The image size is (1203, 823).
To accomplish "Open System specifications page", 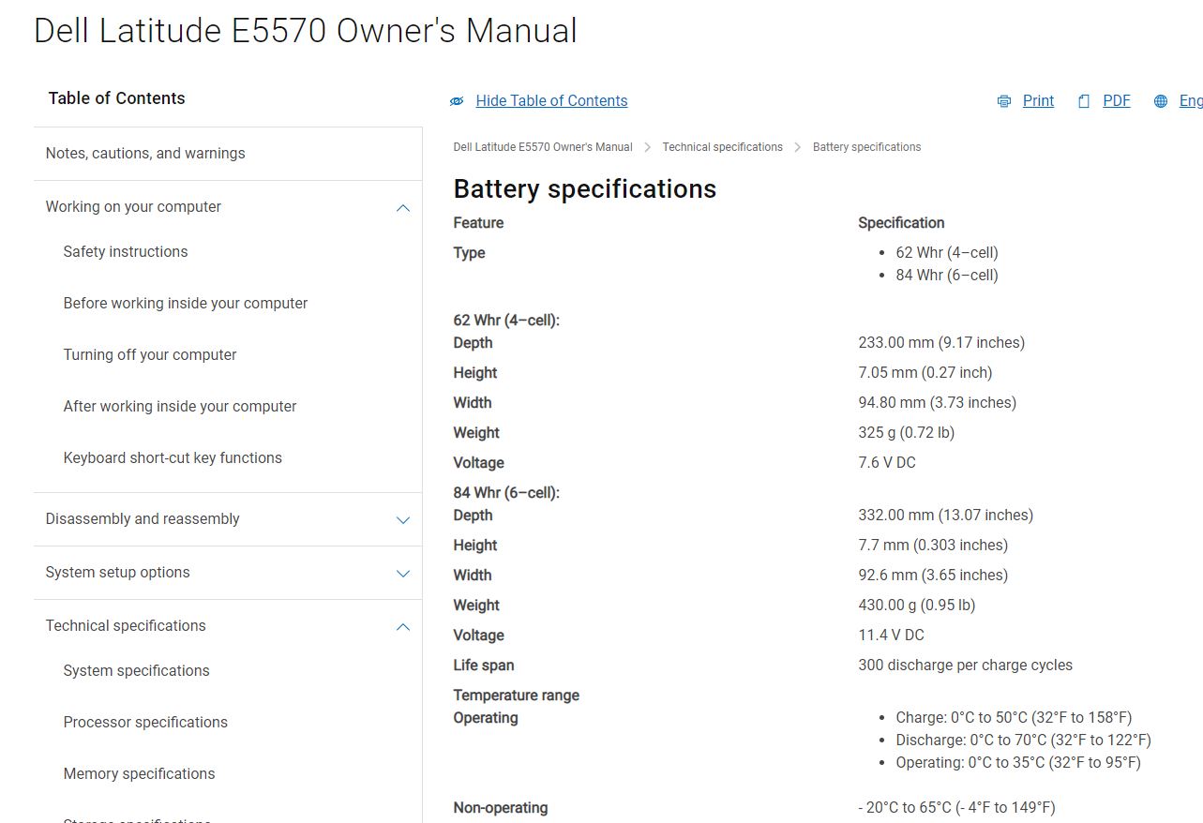I will 137,671.
